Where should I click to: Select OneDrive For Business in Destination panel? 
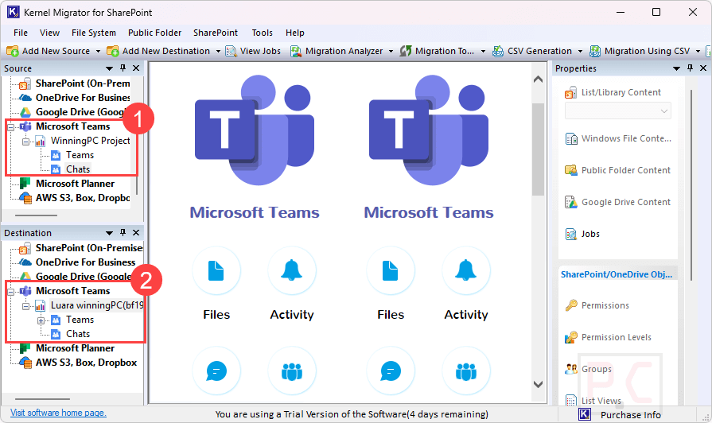[x=85, y=262]
